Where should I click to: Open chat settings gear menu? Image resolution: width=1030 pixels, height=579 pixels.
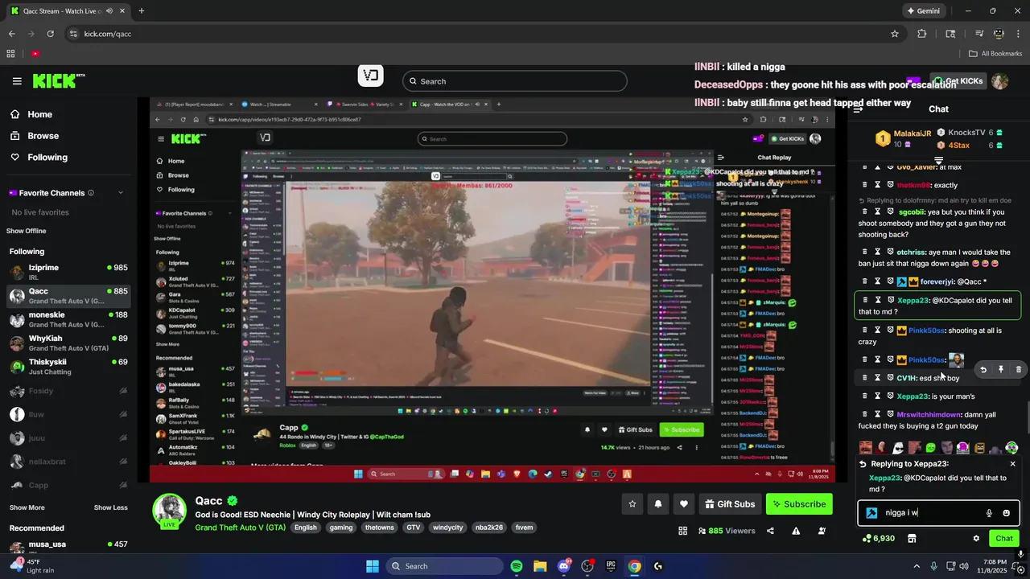976,538
